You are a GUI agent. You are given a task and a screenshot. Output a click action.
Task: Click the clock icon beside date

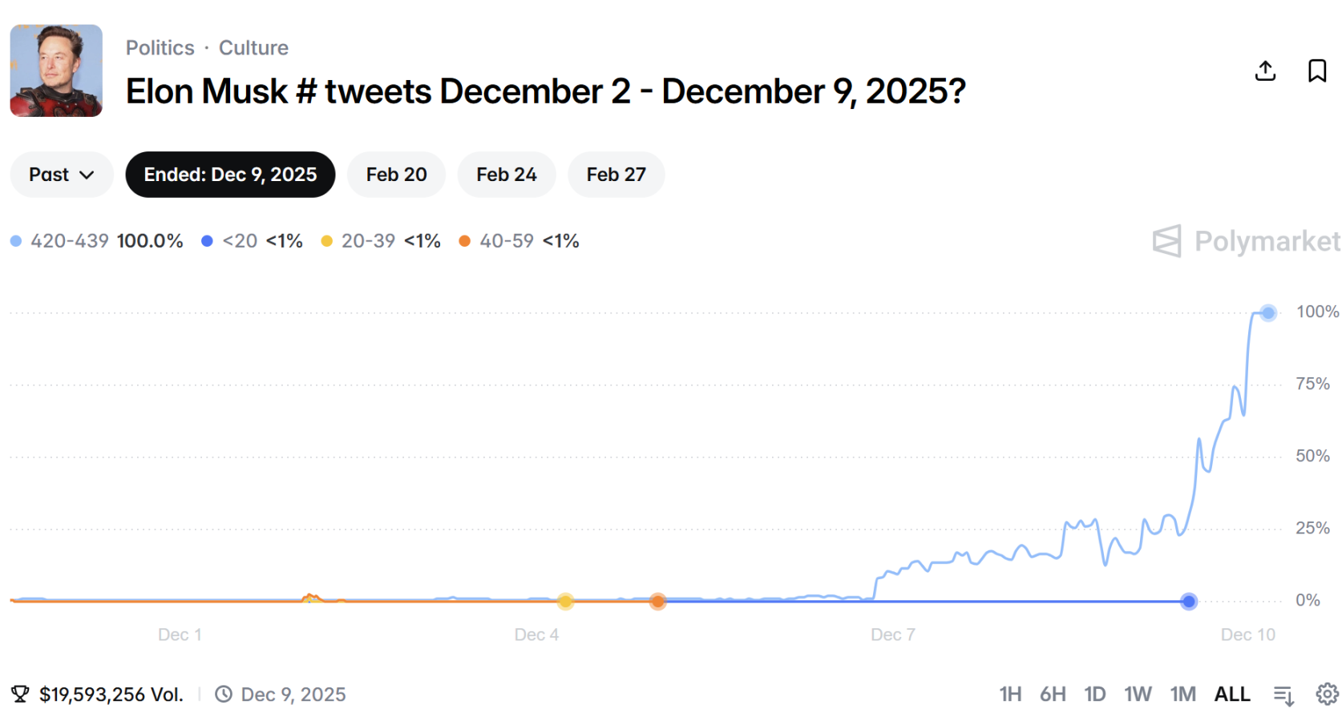click(224, 694)
